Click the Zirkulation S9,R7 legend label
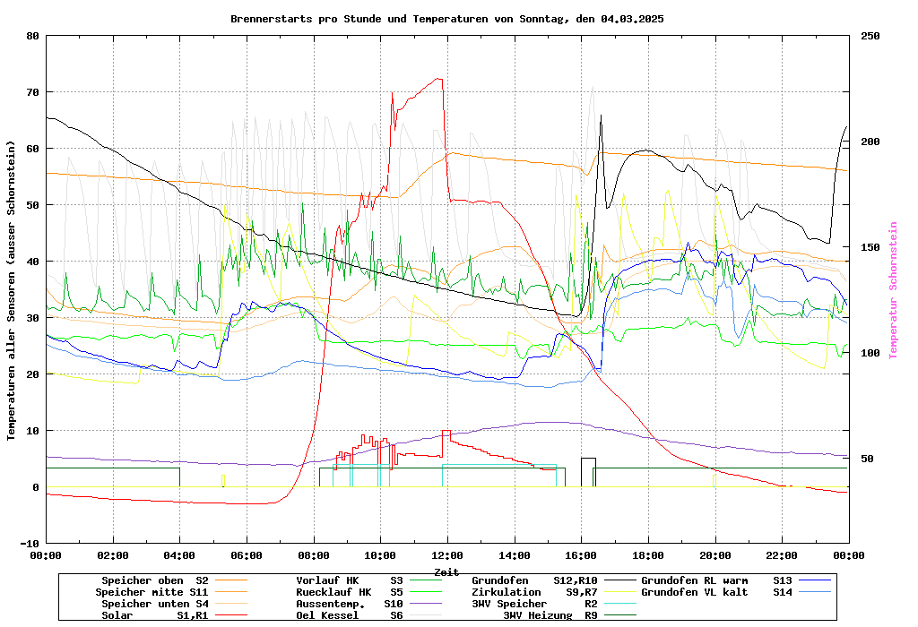 (x=534, y=592)
